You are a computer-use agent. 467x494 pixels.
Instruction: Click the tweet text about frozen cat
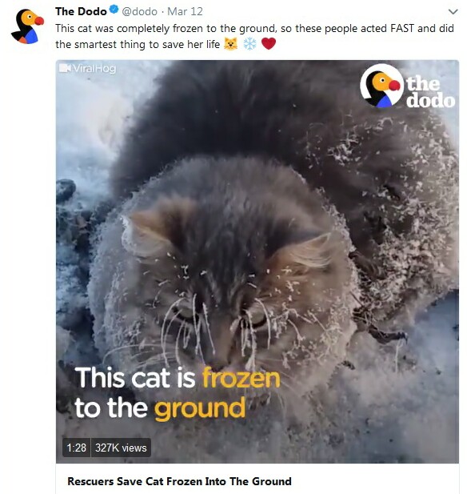click(x=254, y=36)
